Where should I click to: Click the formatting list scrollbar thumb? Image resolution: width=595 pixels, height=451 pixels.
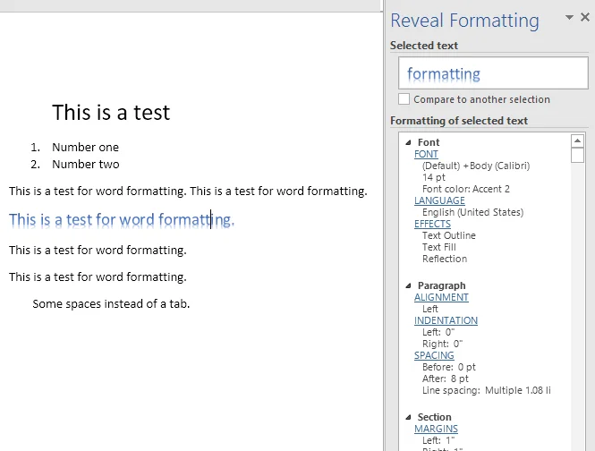point(577,156)
